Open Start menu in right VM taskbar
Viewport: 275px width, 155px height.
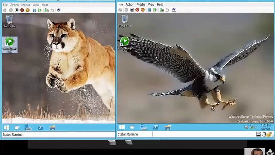(x=122, y=127)
